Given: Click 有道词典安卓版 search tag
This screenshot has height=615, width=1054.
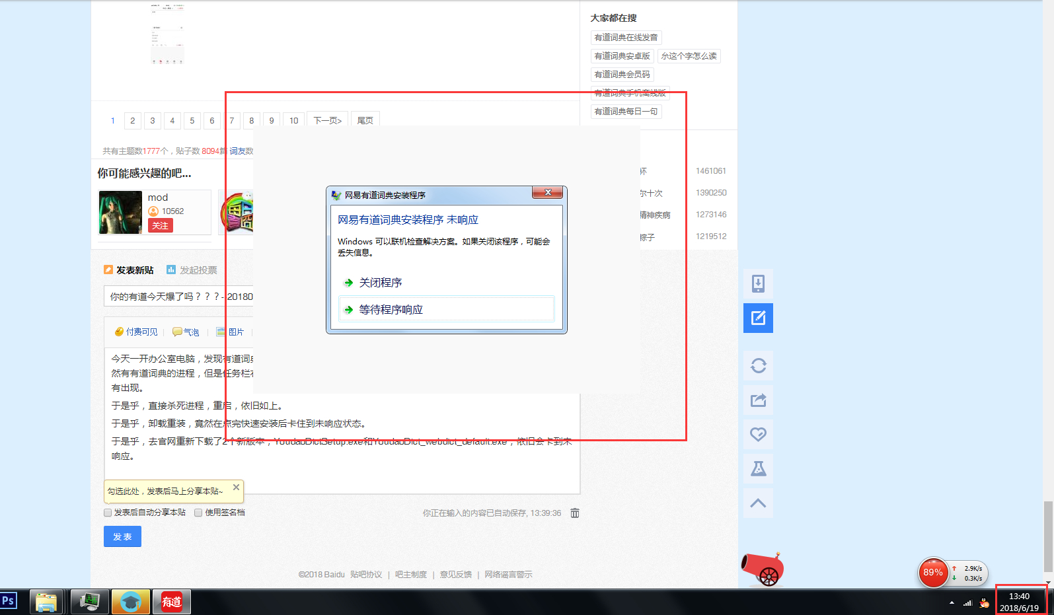Looking at the screenshot, I should 622,56.
